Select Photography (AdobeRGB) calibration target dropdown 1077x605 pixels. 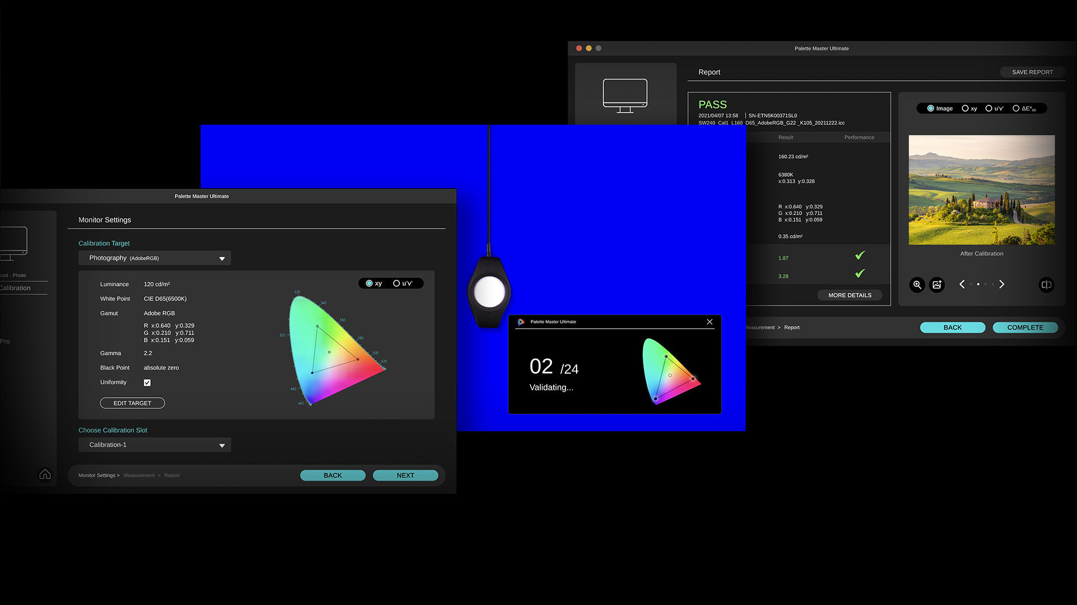tap(155, 257)
